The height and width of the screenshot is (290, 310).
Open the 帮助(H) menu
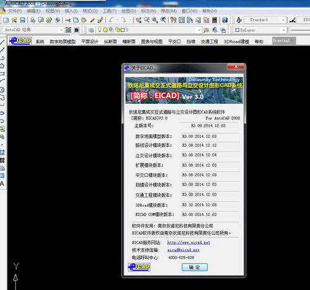tap(210, 11)
